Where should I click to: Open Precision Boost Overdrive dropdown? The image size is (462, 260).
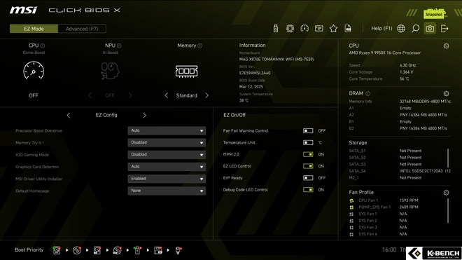(x=167, y=130)
